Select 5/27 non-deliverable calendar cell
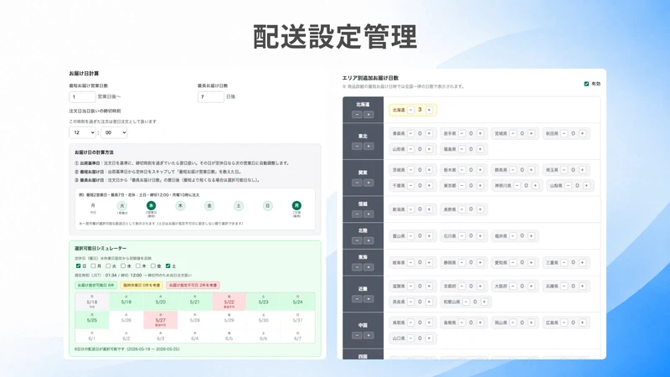Screen dimensions: 670x377 click(160, 320)
